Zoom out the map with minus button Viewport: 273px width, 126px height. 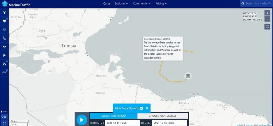pyautogui.click(x=267, y=19)
